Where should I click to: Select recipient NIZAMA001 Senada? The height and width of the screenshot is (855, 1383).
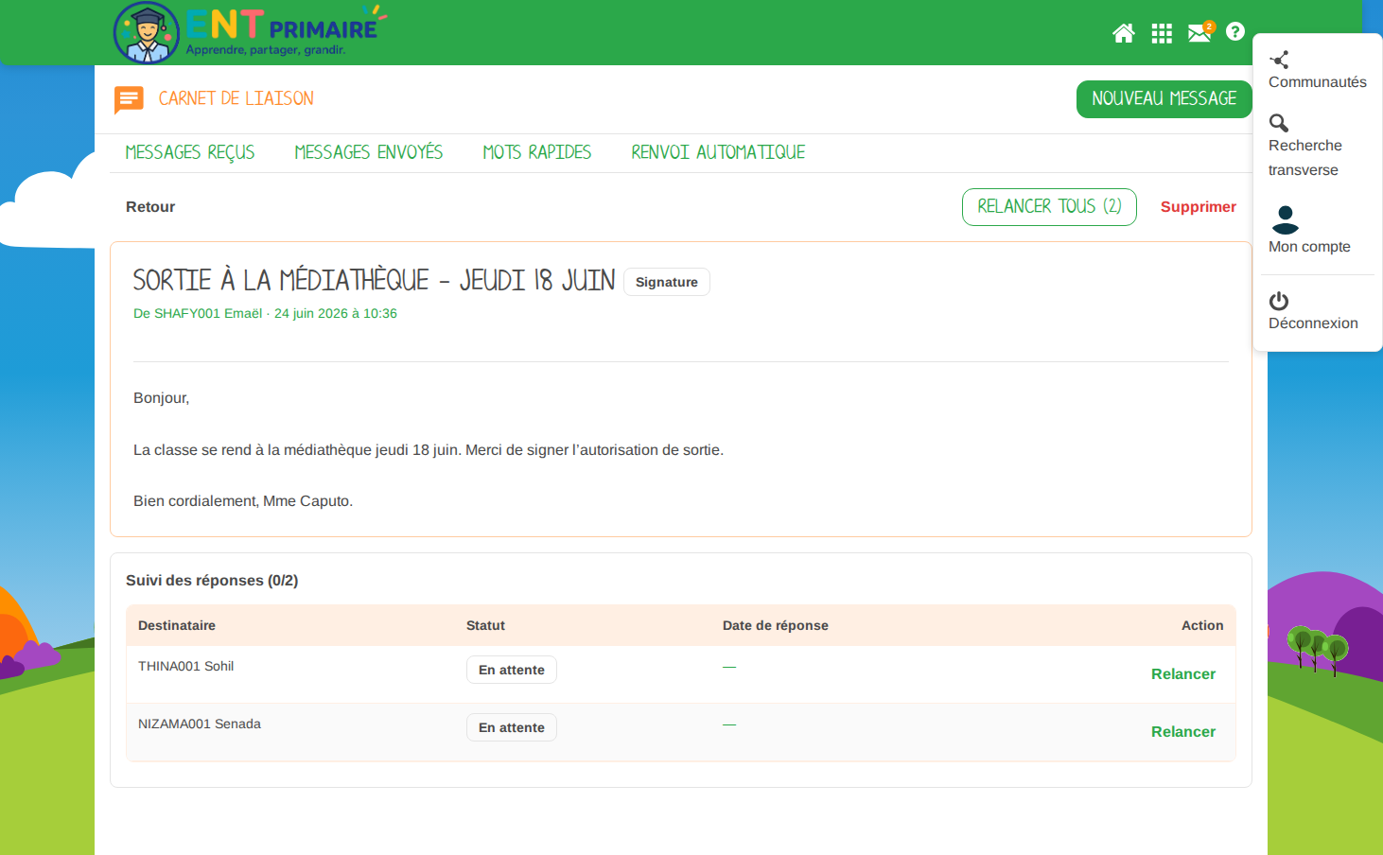(200, 724)
